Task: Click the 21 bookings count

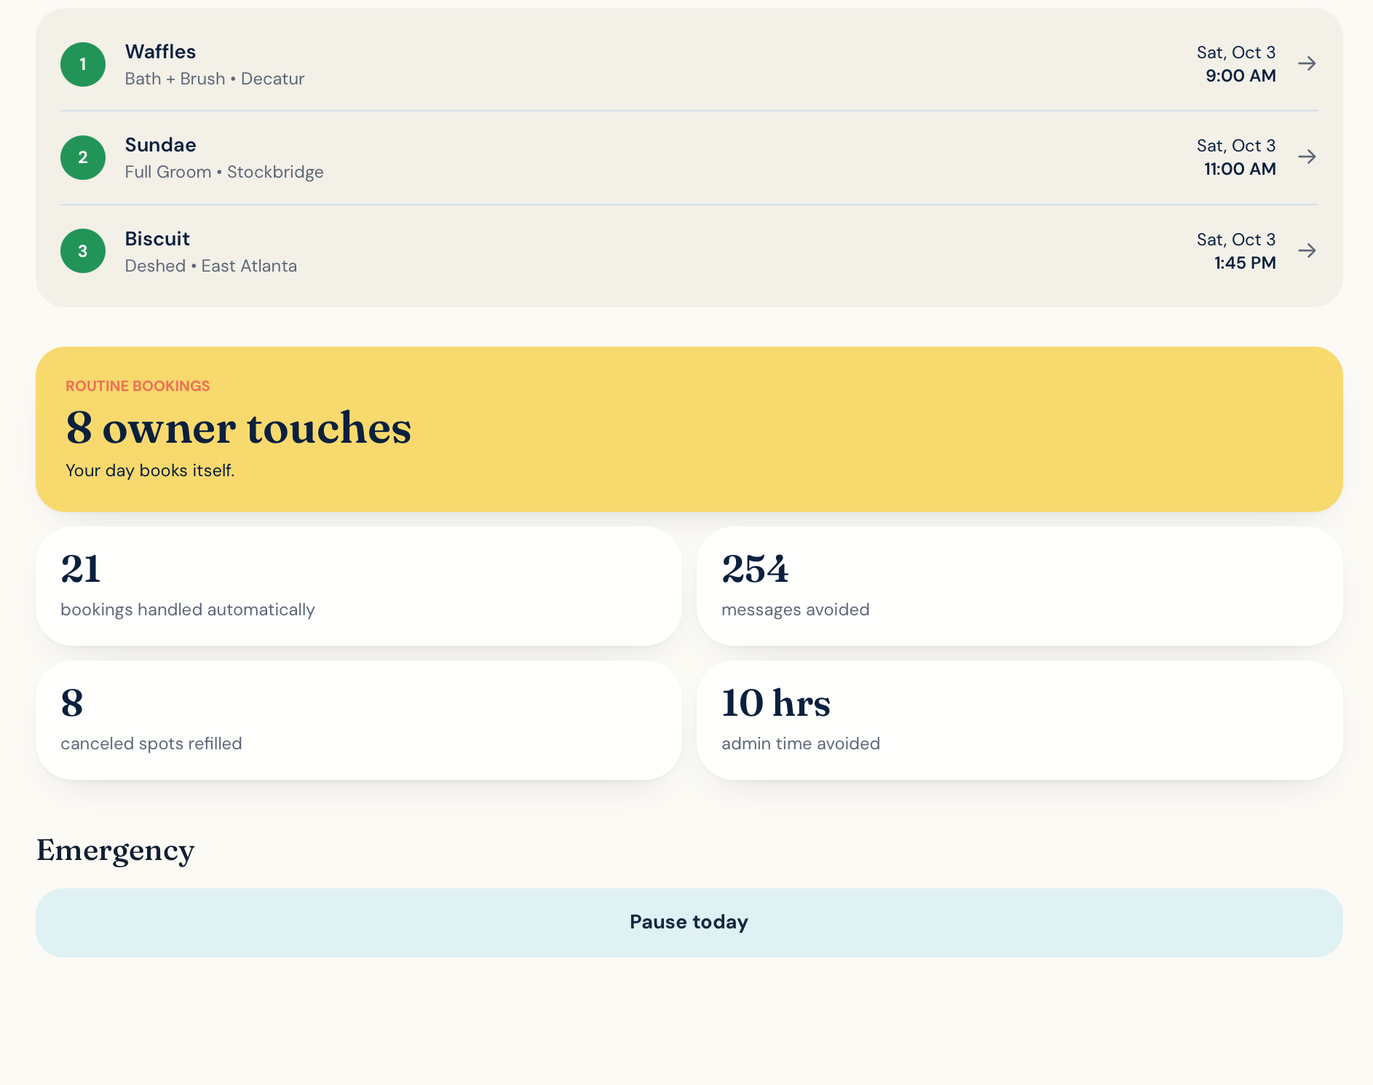Action: [x=81, y=569]
